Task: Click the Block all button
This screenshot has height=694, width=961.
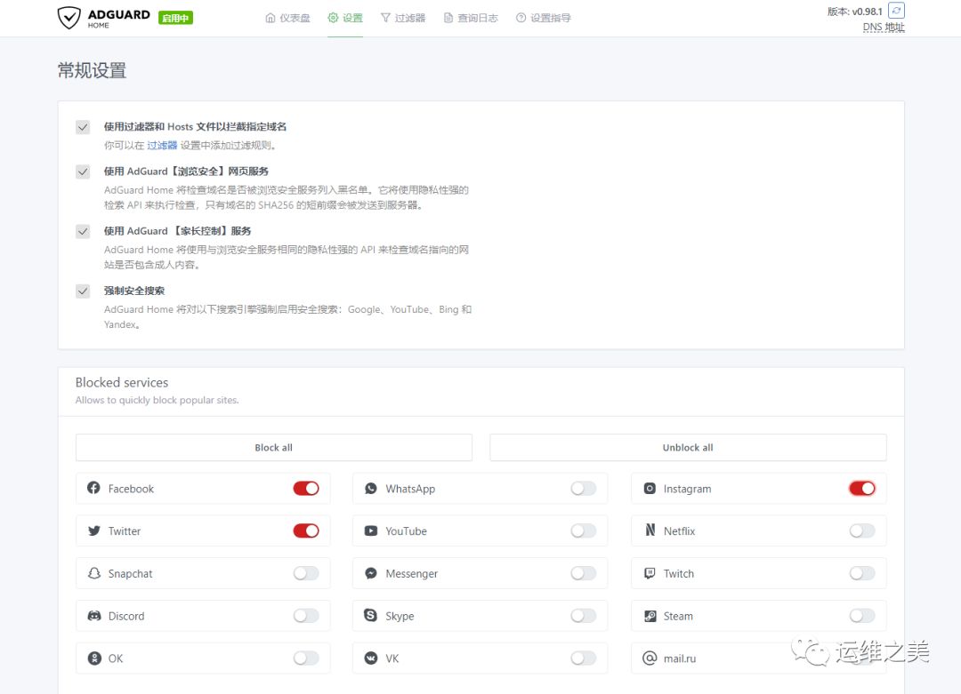Action: click(x=273, y=447)
